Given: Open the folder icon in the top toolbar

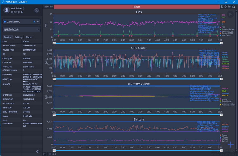Looking at the screenshot, I should point(229,7).
